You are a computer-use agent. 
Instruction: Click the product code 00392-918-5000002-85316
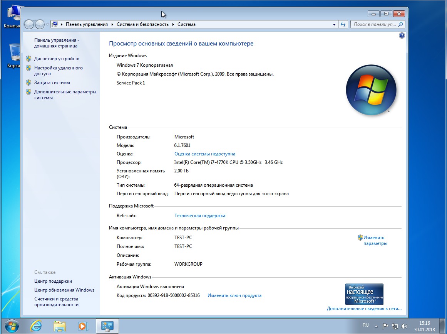(174, 295)
